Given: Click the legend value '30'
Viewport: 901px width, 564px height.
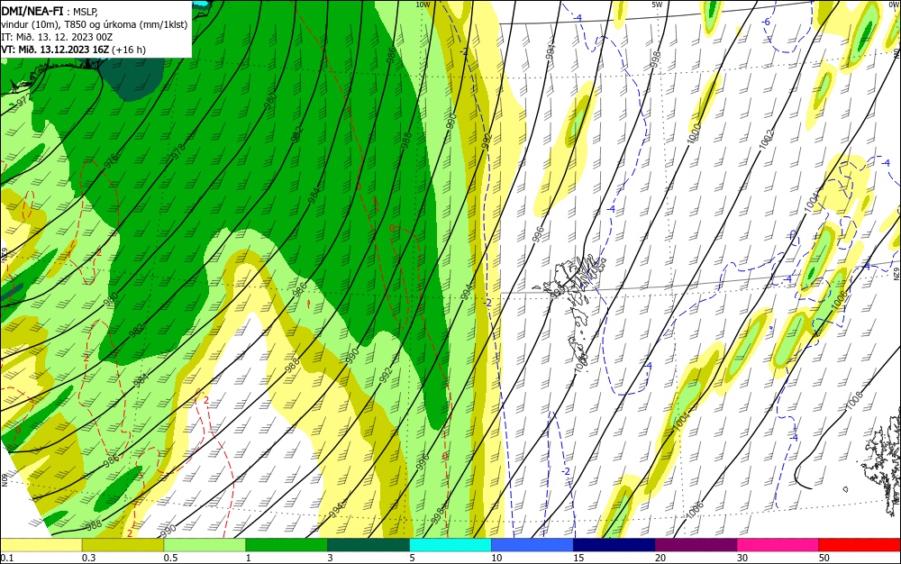Looking at the screenshot, I should 742,559.
